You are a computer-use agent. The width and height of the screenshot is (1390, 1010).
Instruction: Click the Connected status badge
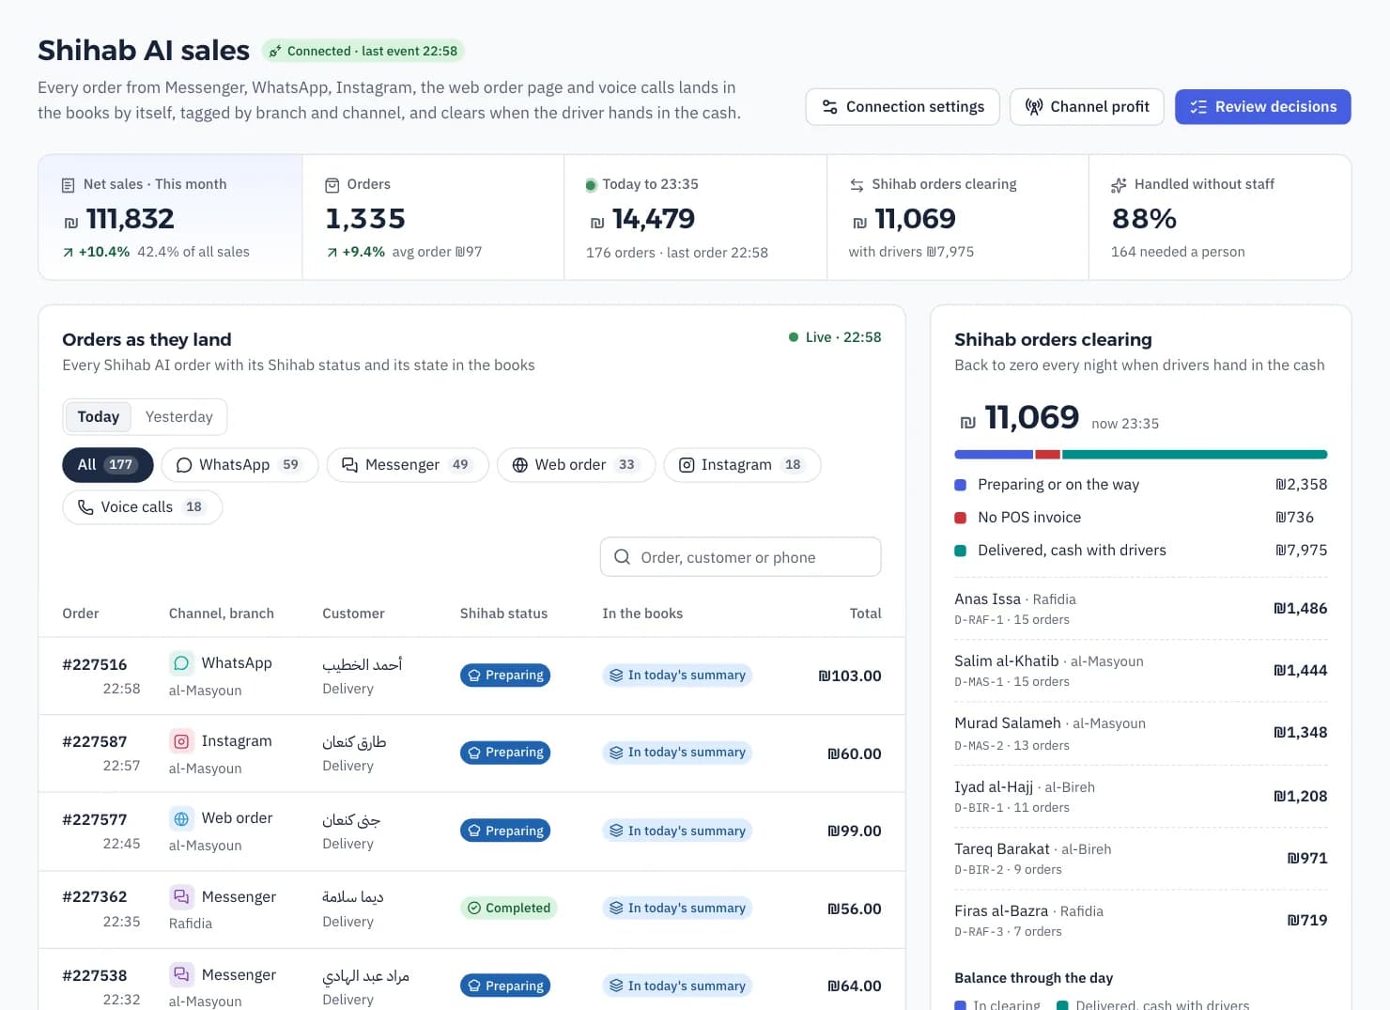363,51
